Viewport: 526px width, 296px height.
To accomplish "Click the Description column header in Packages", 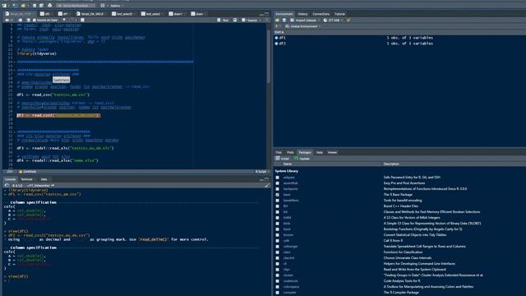I will pyautogui.click(x=391, y=164).
